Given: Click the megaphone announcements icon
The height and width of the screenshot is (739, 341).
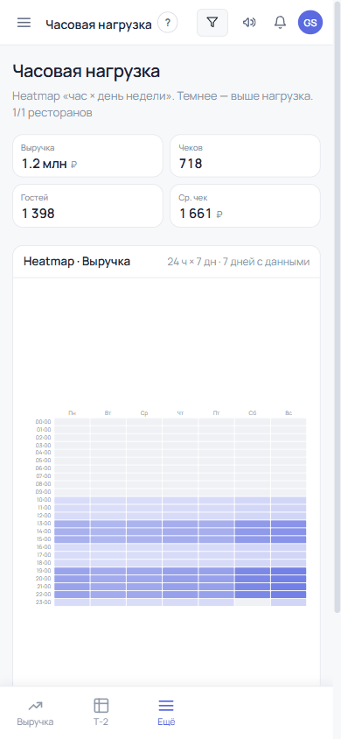Looking at the screenshot, I should tap(249, 23).
